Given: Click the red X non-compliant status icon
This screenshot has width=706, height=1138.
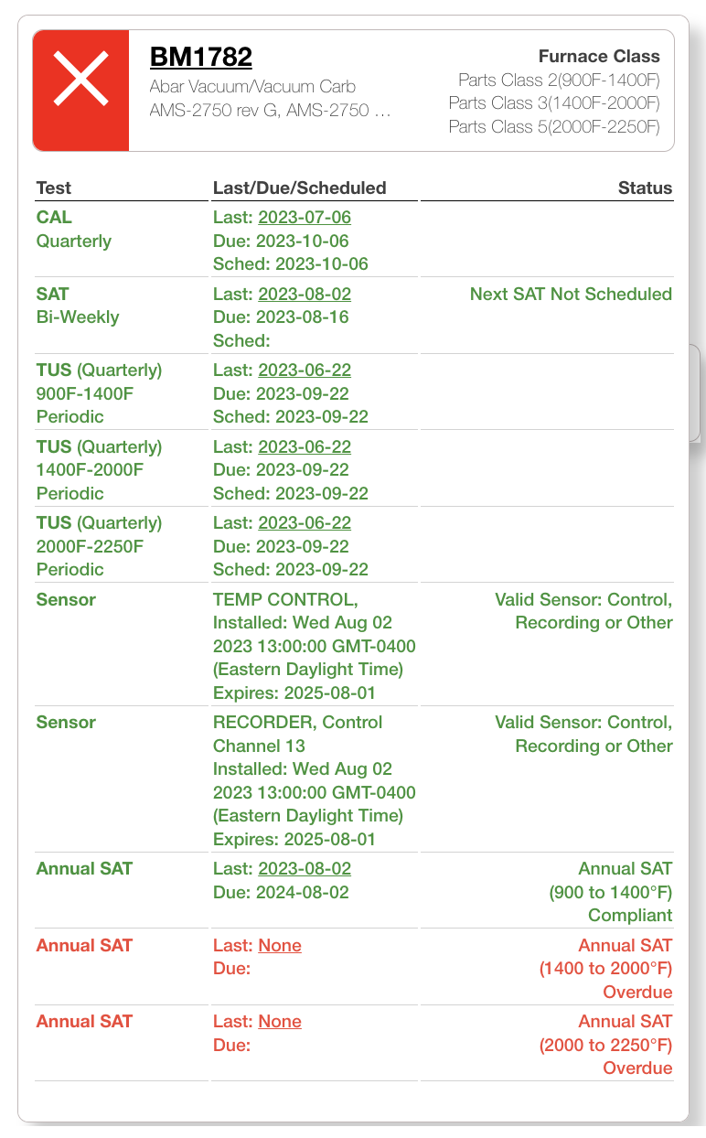Looking at the screenshot, I should coord(80,90).
